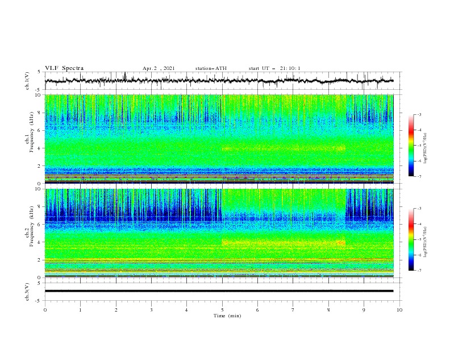This screenshot has width=450, height=348.
Task: Click the "6" tick on the time axis
Action: coord(258,310)
